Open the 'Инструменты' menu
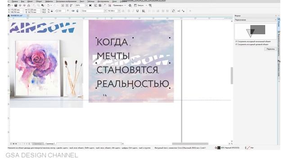Viewport: 288px width, 162px height. [103, 1]
